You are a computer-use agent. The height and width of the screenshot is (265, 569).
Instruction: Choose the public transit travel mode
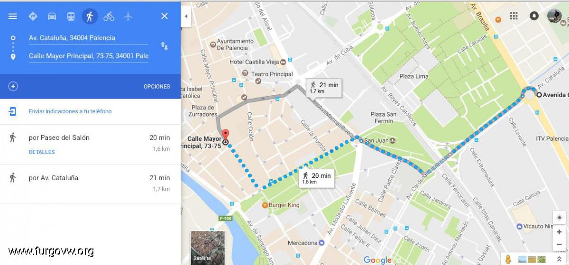pyautogui.click(x=71, y=16)
